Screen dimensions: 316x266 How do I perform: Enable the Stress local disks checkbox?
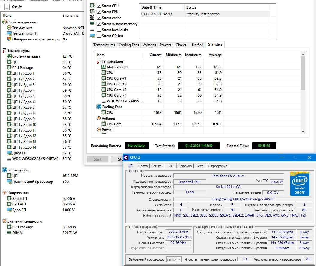click(99, 30)
